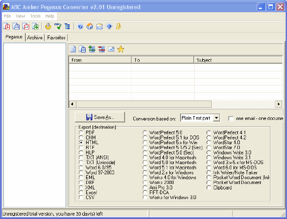Click the ABC spell check icon

[58, 27]
